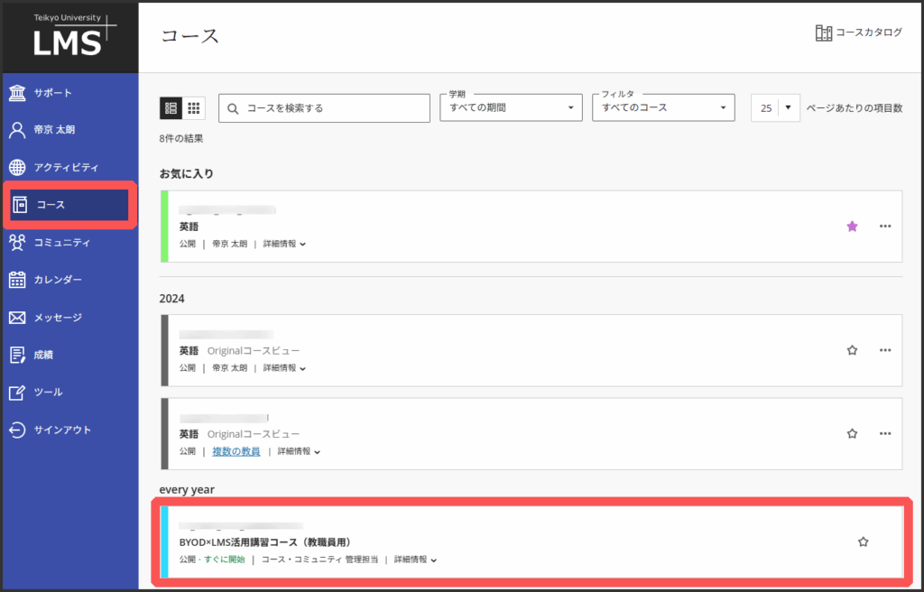The image size is (924, 592).
Task: Go to メッセージ in the sidebar
Action: 58,318
